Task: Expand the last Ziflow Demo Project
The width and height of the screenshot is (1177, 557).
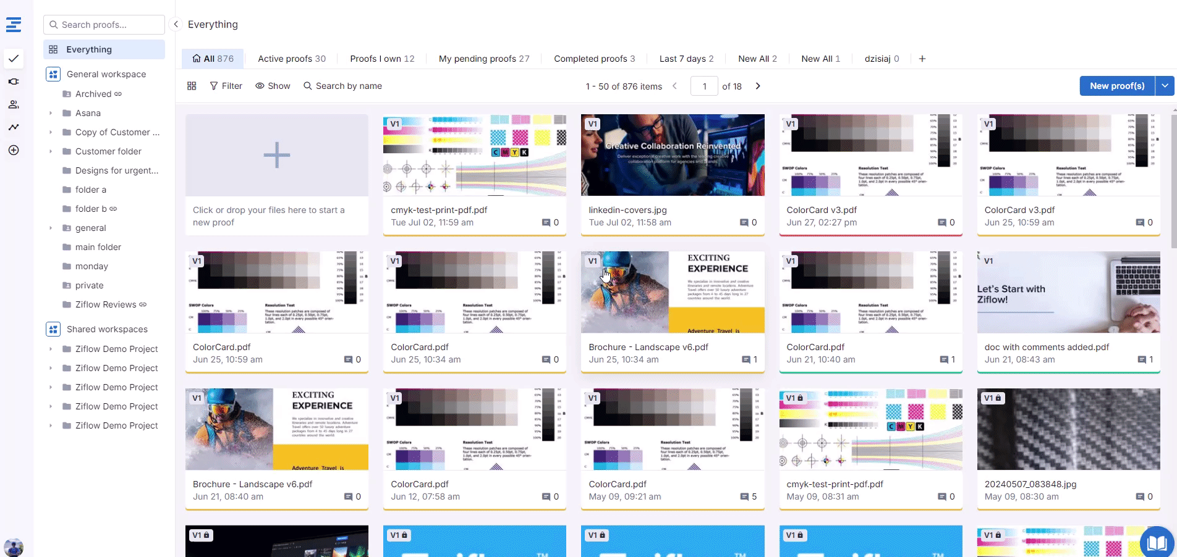Action: point(51,425)
